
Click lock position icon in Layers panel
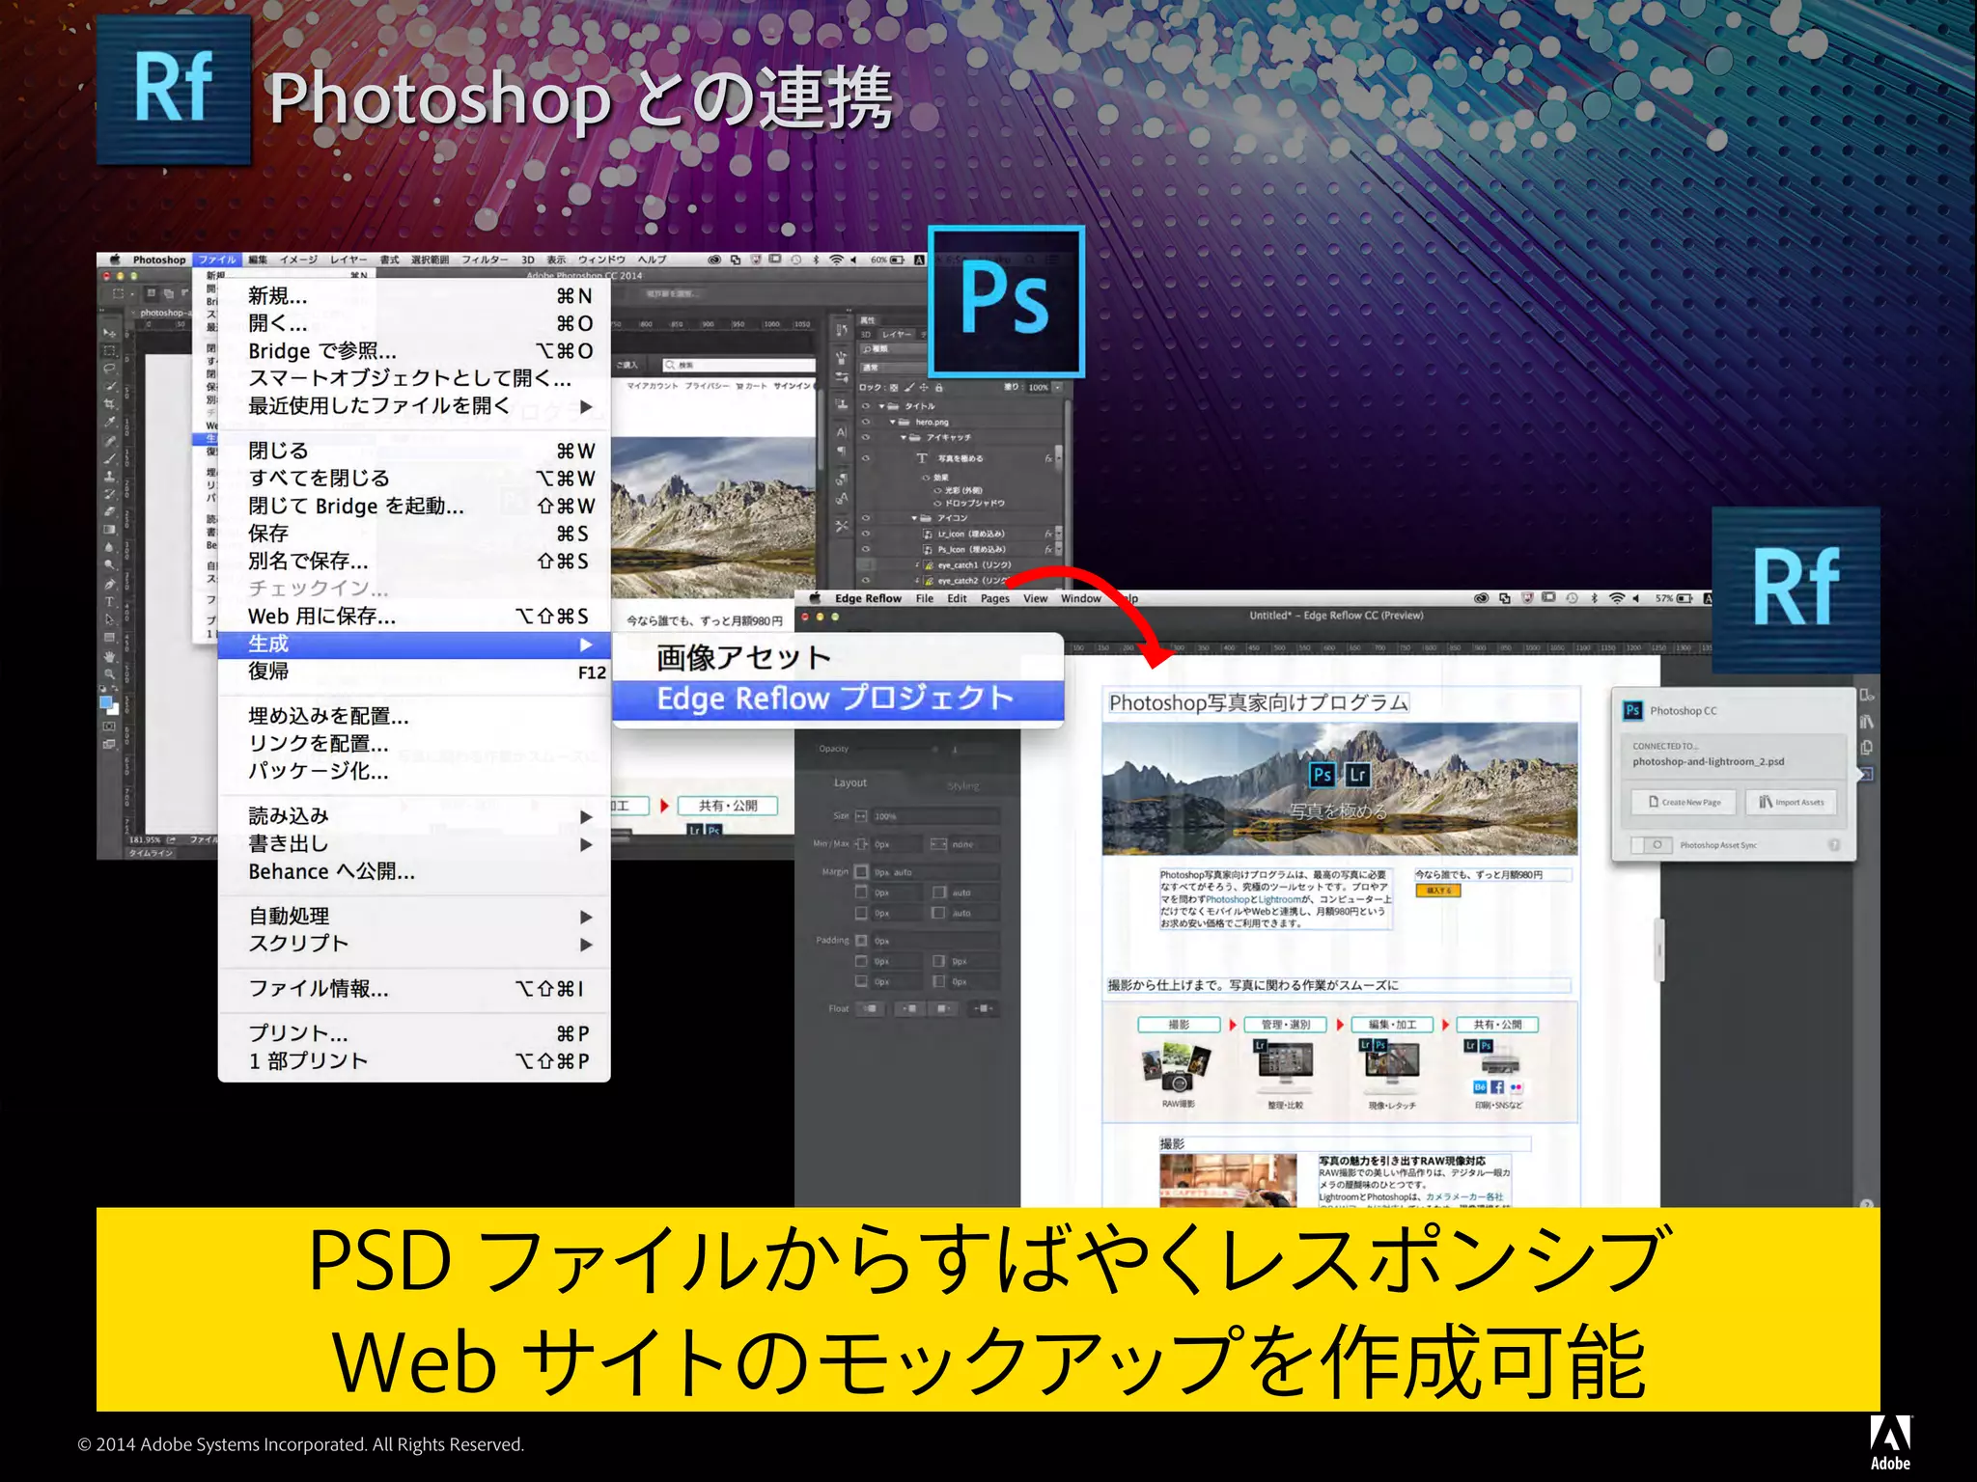(x=923, y=387)
